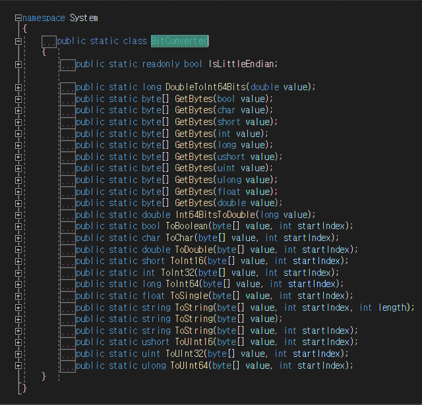
Task: Expand the plus box beside DoubleToInt64Bits
Action: pyautogui.click(x=18, y=88)
